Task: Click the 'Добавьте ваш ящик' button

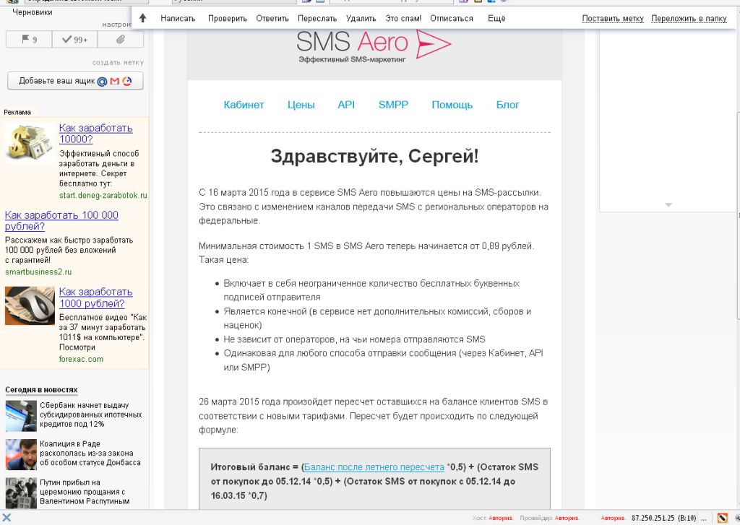Action: point(75,81)
